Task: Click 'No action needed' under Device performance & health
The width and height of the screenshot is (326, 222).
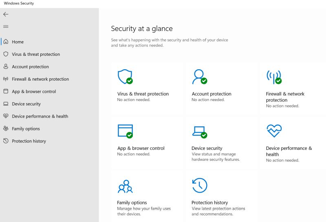Action: (x=282, y=160)
